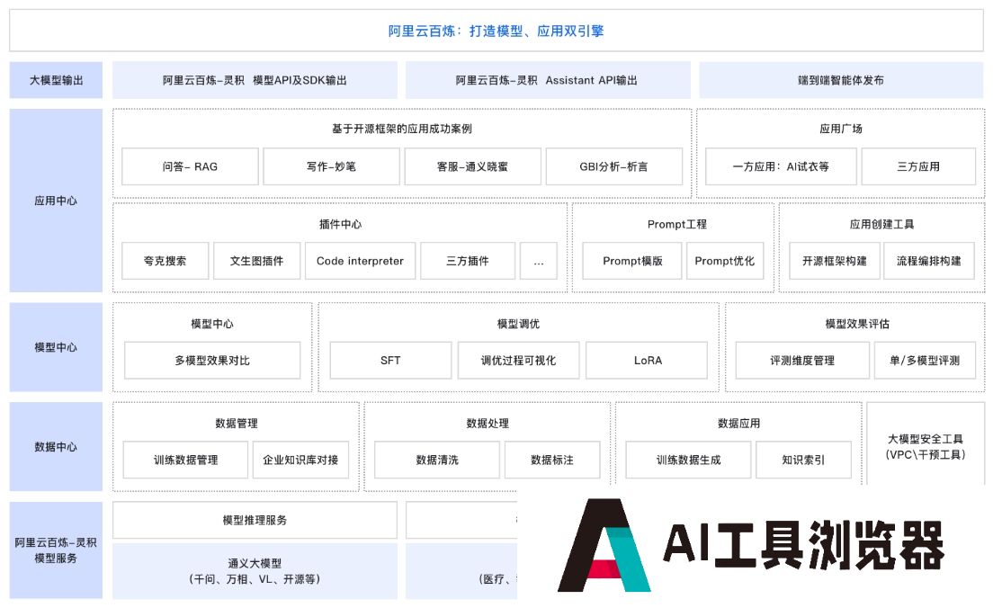Click the 数据处理 heading
Viewport: 993px width, 608px height.
point(488,423)
